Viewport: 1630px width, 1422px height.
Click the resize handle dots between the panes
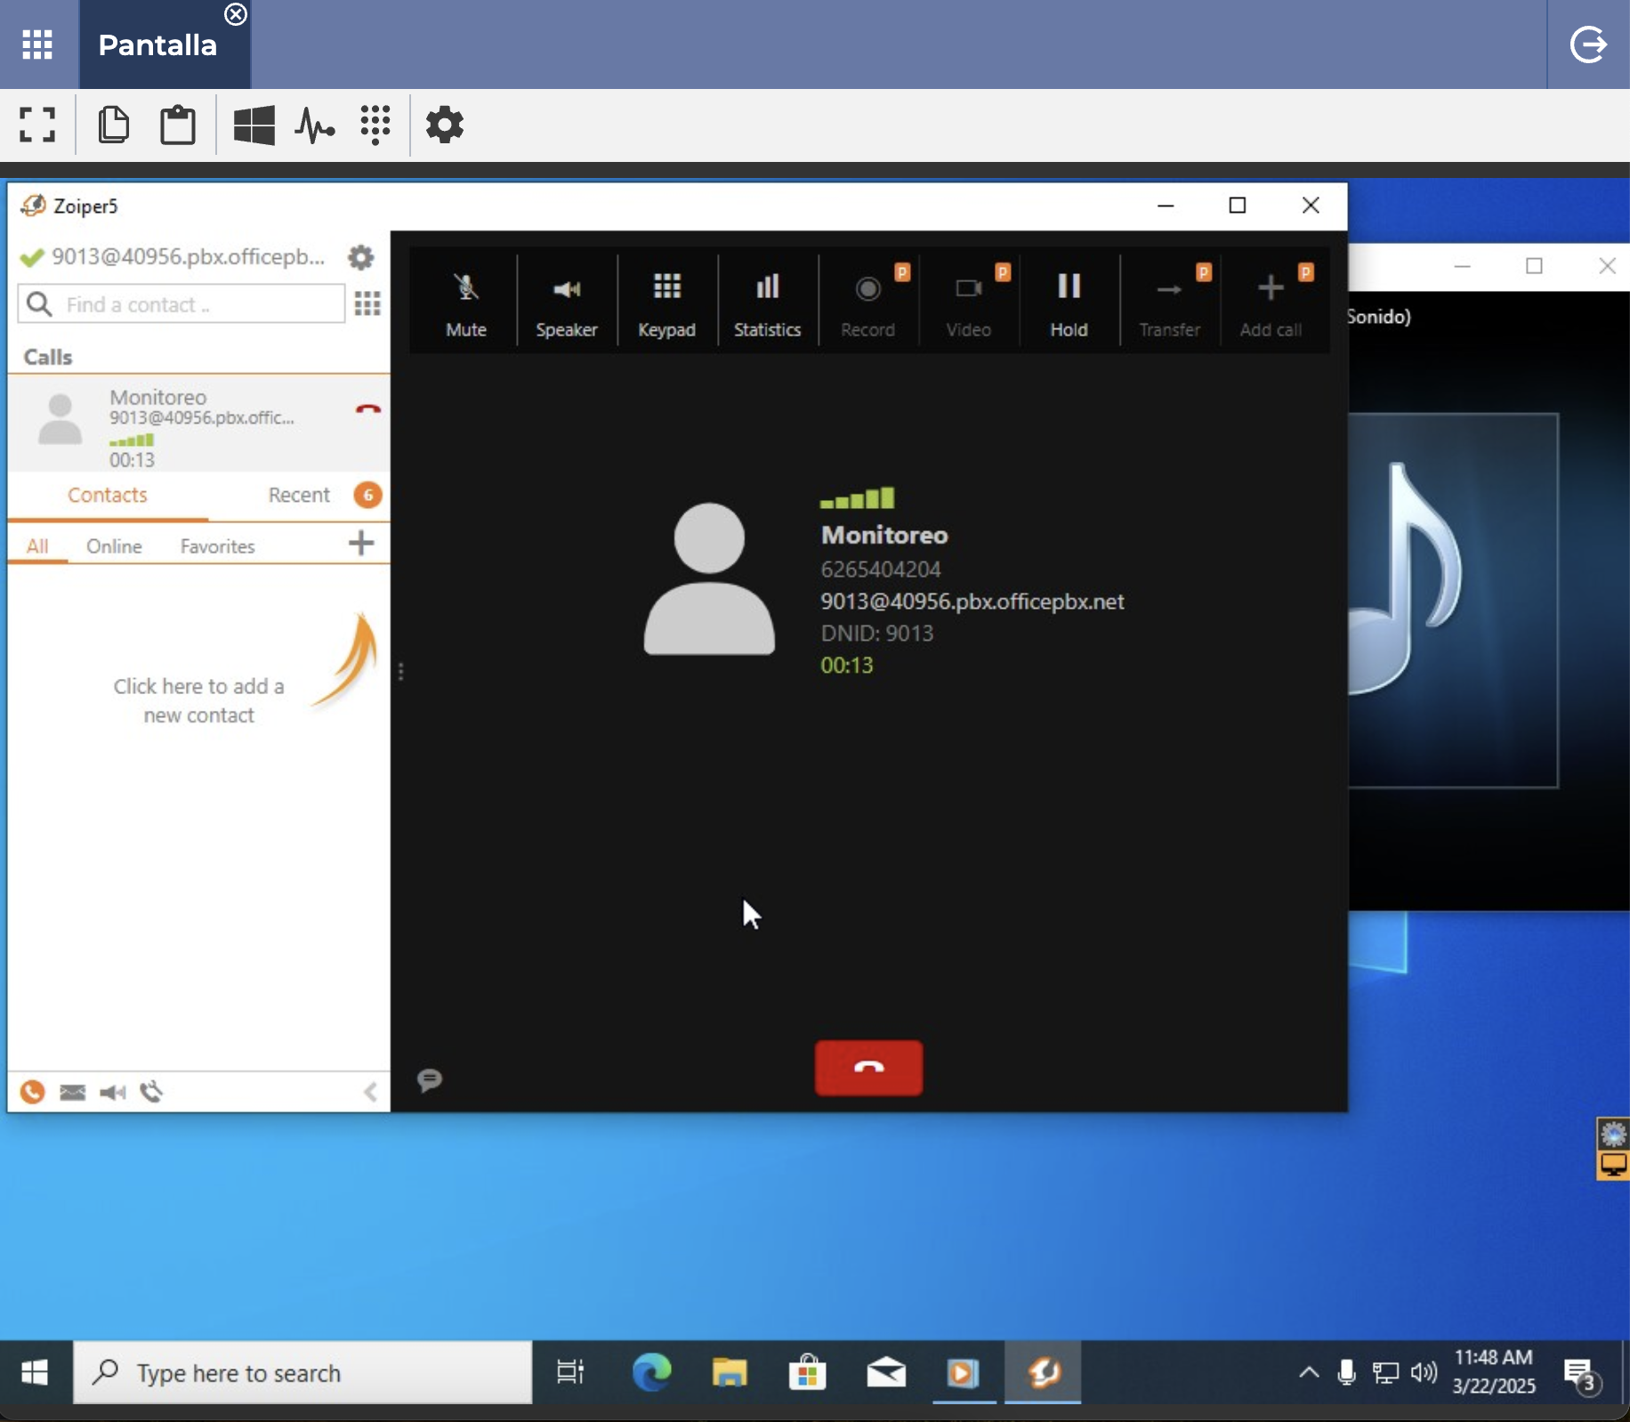[x=401, y=671]
